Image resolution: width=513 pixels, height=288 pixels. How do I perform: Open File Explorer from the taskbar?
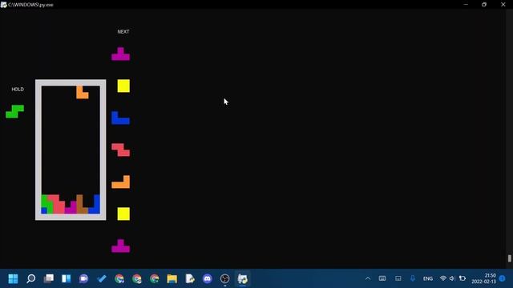(172, 278)
